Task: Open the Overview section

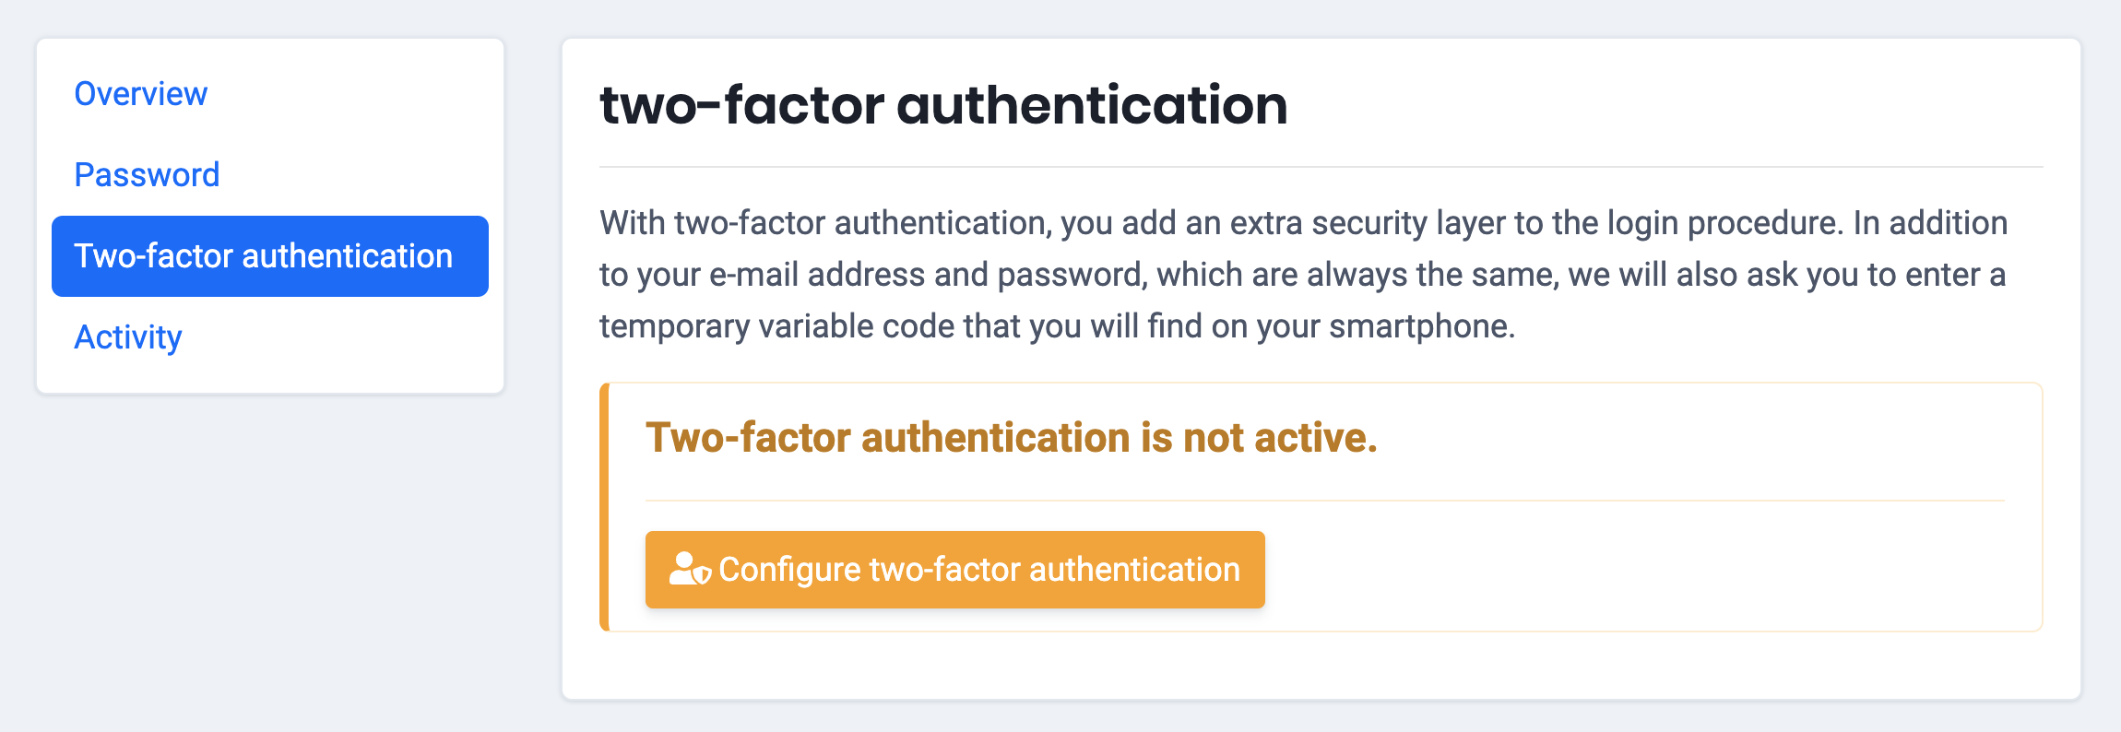Action: coord(141,94)
